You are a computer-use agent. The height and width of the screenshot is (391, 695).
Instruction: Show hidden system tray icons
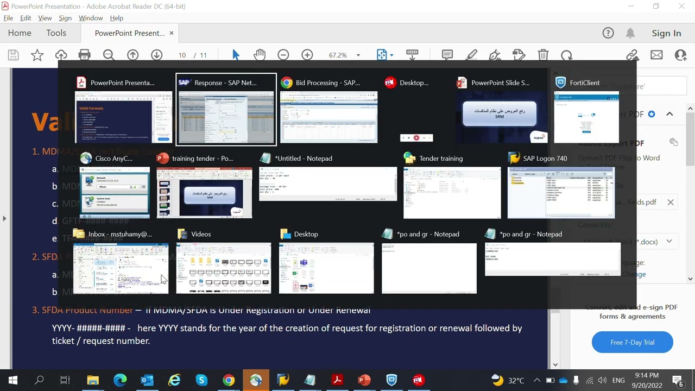pos(536,380)
